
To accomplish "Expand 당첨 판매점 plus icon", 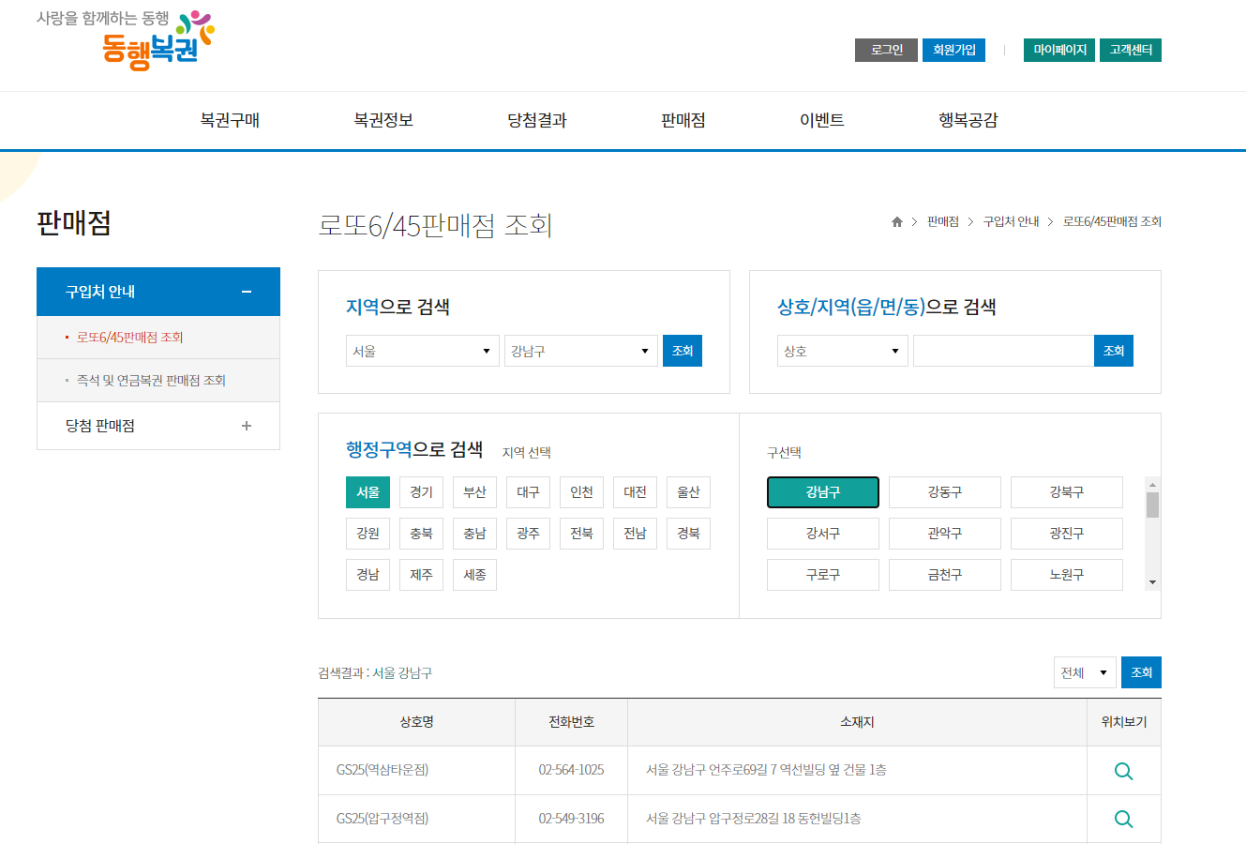I will (247, 426).
